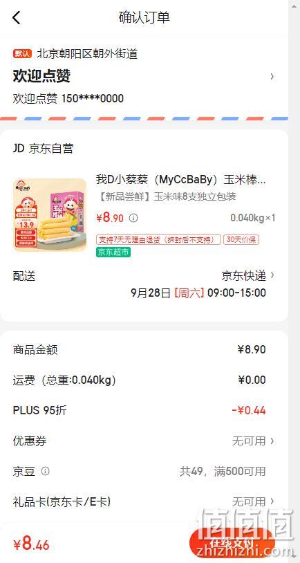Viewport: 300px width, 563px height.
Task: Tap the orange 默认 address badge
Action: (x=22, y=54)
